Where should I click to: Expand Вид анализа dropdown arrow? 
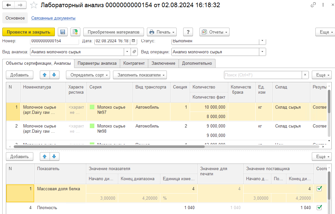pyautogui.click(x=127, y=52)
